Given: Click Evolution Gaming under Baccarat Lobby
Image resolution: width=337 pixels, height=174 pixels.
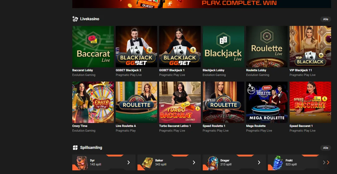Looking at the screenshot, I should tap(84, 75).
